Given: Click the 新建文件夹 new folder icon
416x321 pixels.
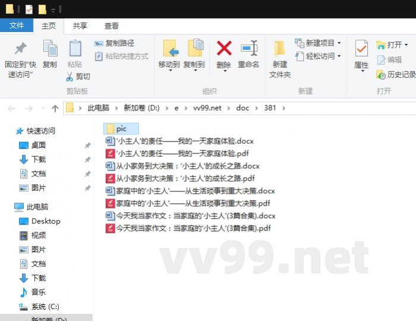Looking at the screenshot, I should point(279,48).
